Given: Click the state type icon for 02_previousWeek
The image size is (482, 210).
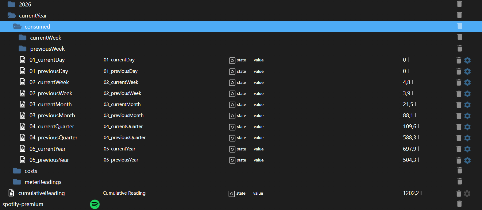Looking at the screenshot, I should click(x=232, y=94).
